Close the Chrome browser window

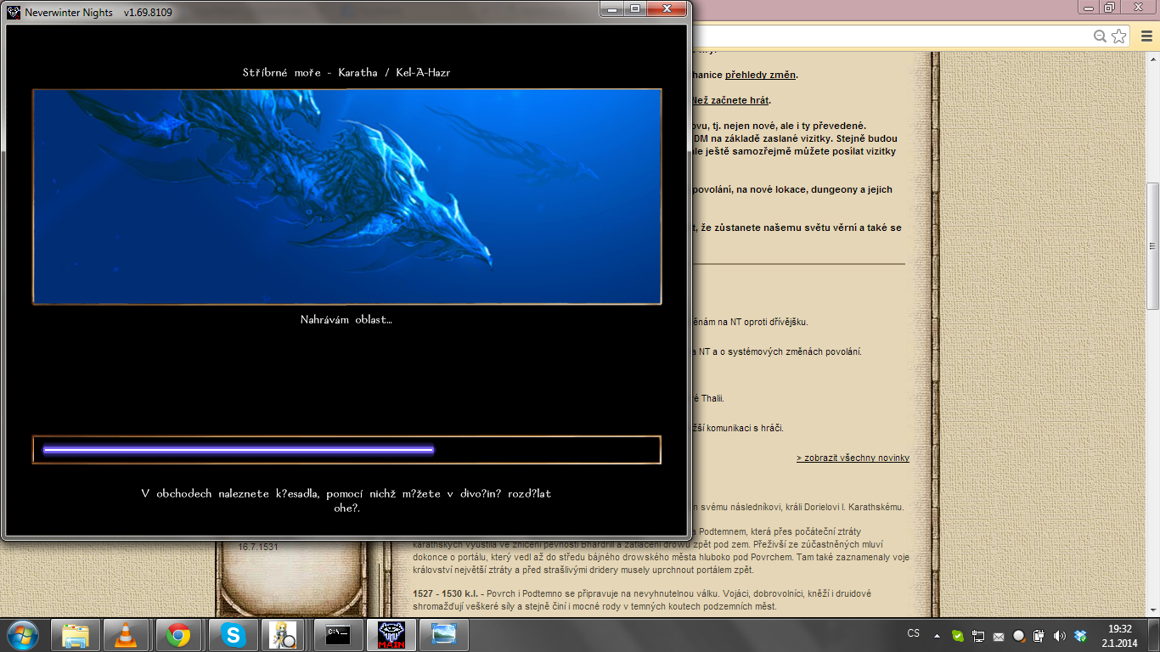click(x=1138, y=8)
